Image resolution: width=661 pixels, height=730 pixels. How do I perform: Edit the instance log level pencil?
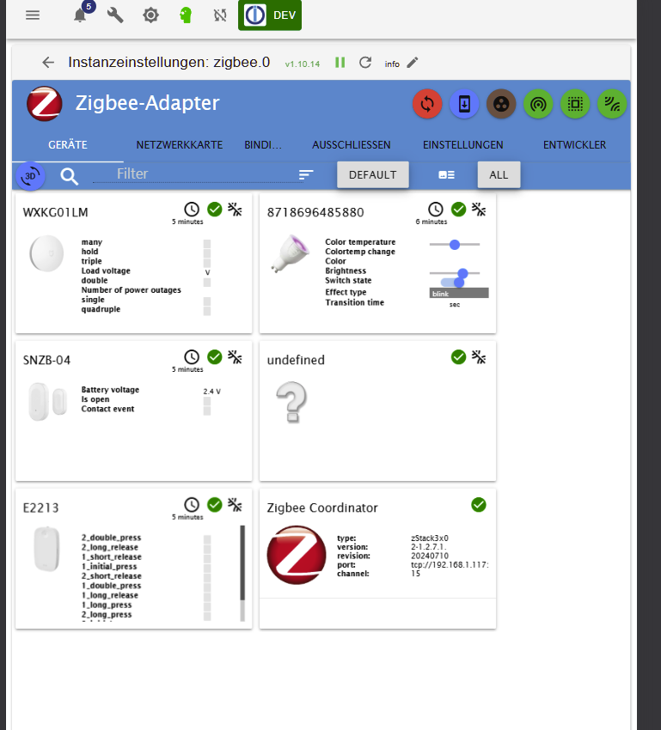click(x=413, y=63)
